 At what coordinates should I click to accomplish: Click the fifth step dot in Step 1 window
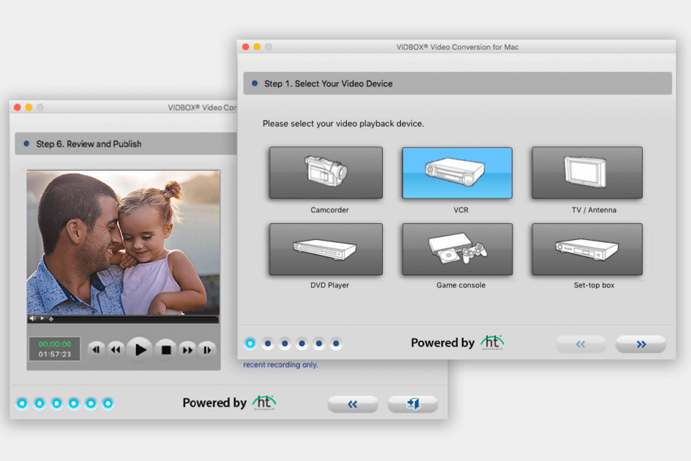pyautogui.click(x=319, y=343)
